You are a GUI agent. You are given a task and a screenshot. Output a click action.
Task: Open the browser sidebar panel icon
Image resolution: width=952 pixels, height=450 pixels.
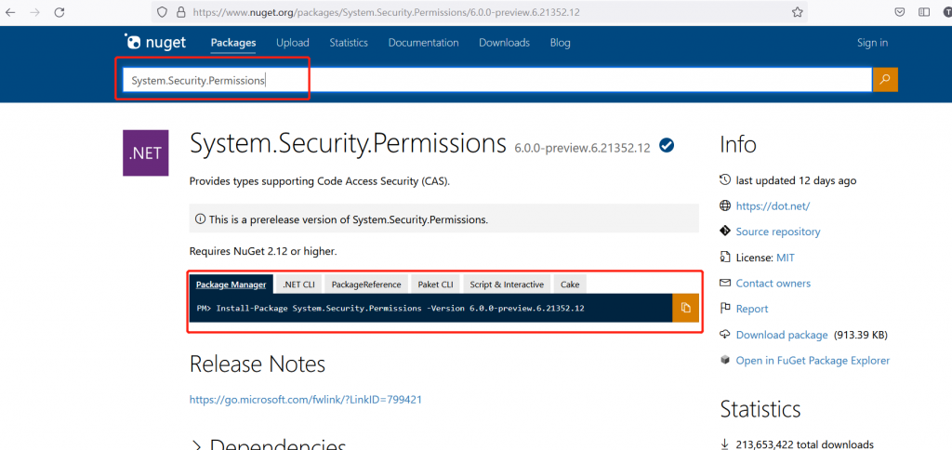click(924, 12)
